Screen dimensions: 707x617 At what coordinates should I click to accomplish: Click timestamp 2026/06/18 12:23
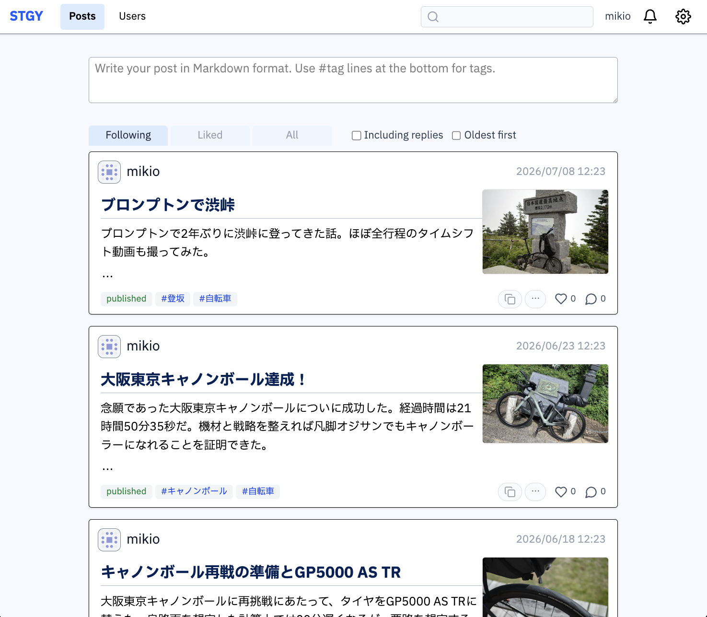point(561,539)
